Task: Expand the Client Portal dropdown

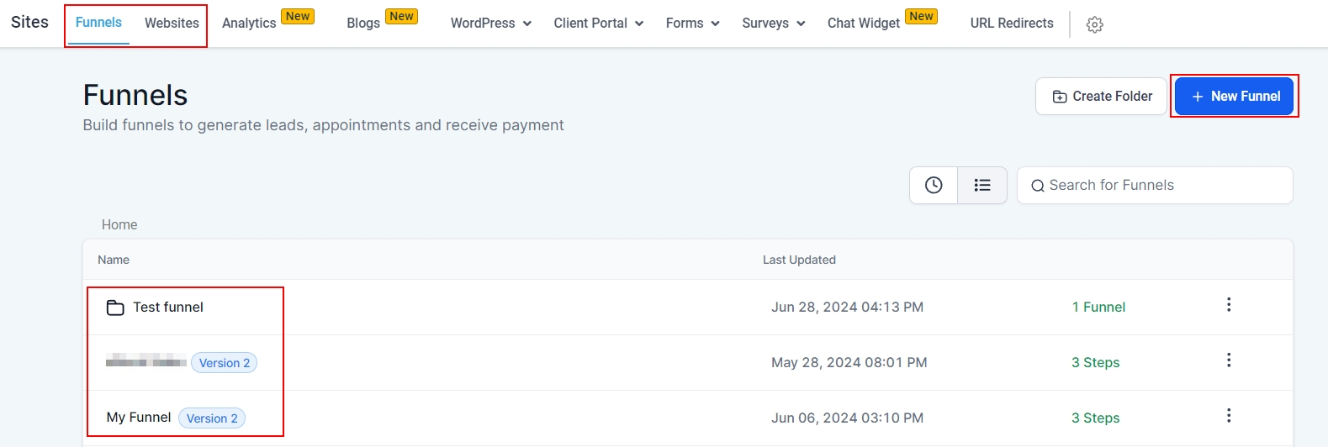Action: tap(598, 24)
